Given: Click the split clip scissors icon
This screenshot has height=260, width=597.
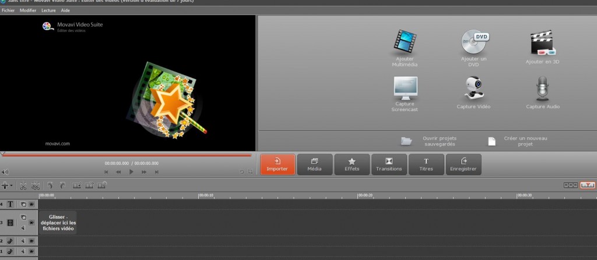Looking at the screenshot, I should (23, 186).
